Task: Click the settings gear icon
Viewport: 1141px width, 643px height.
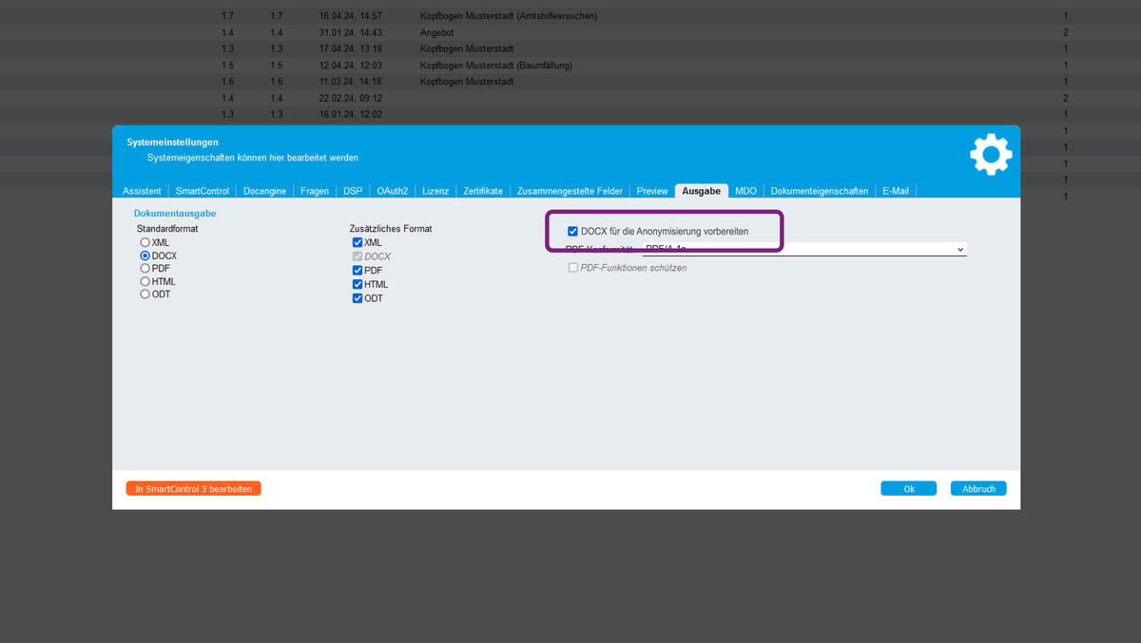Action: [x=991, y=154]
